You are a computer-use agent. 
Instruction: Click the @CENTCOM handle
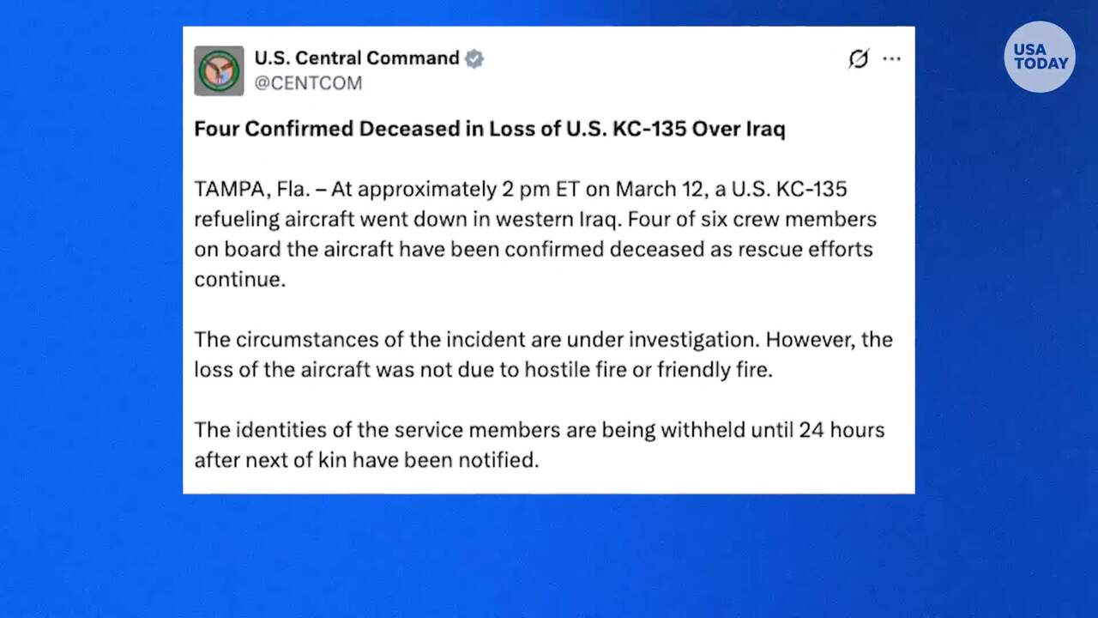click(x=308, y=83)
